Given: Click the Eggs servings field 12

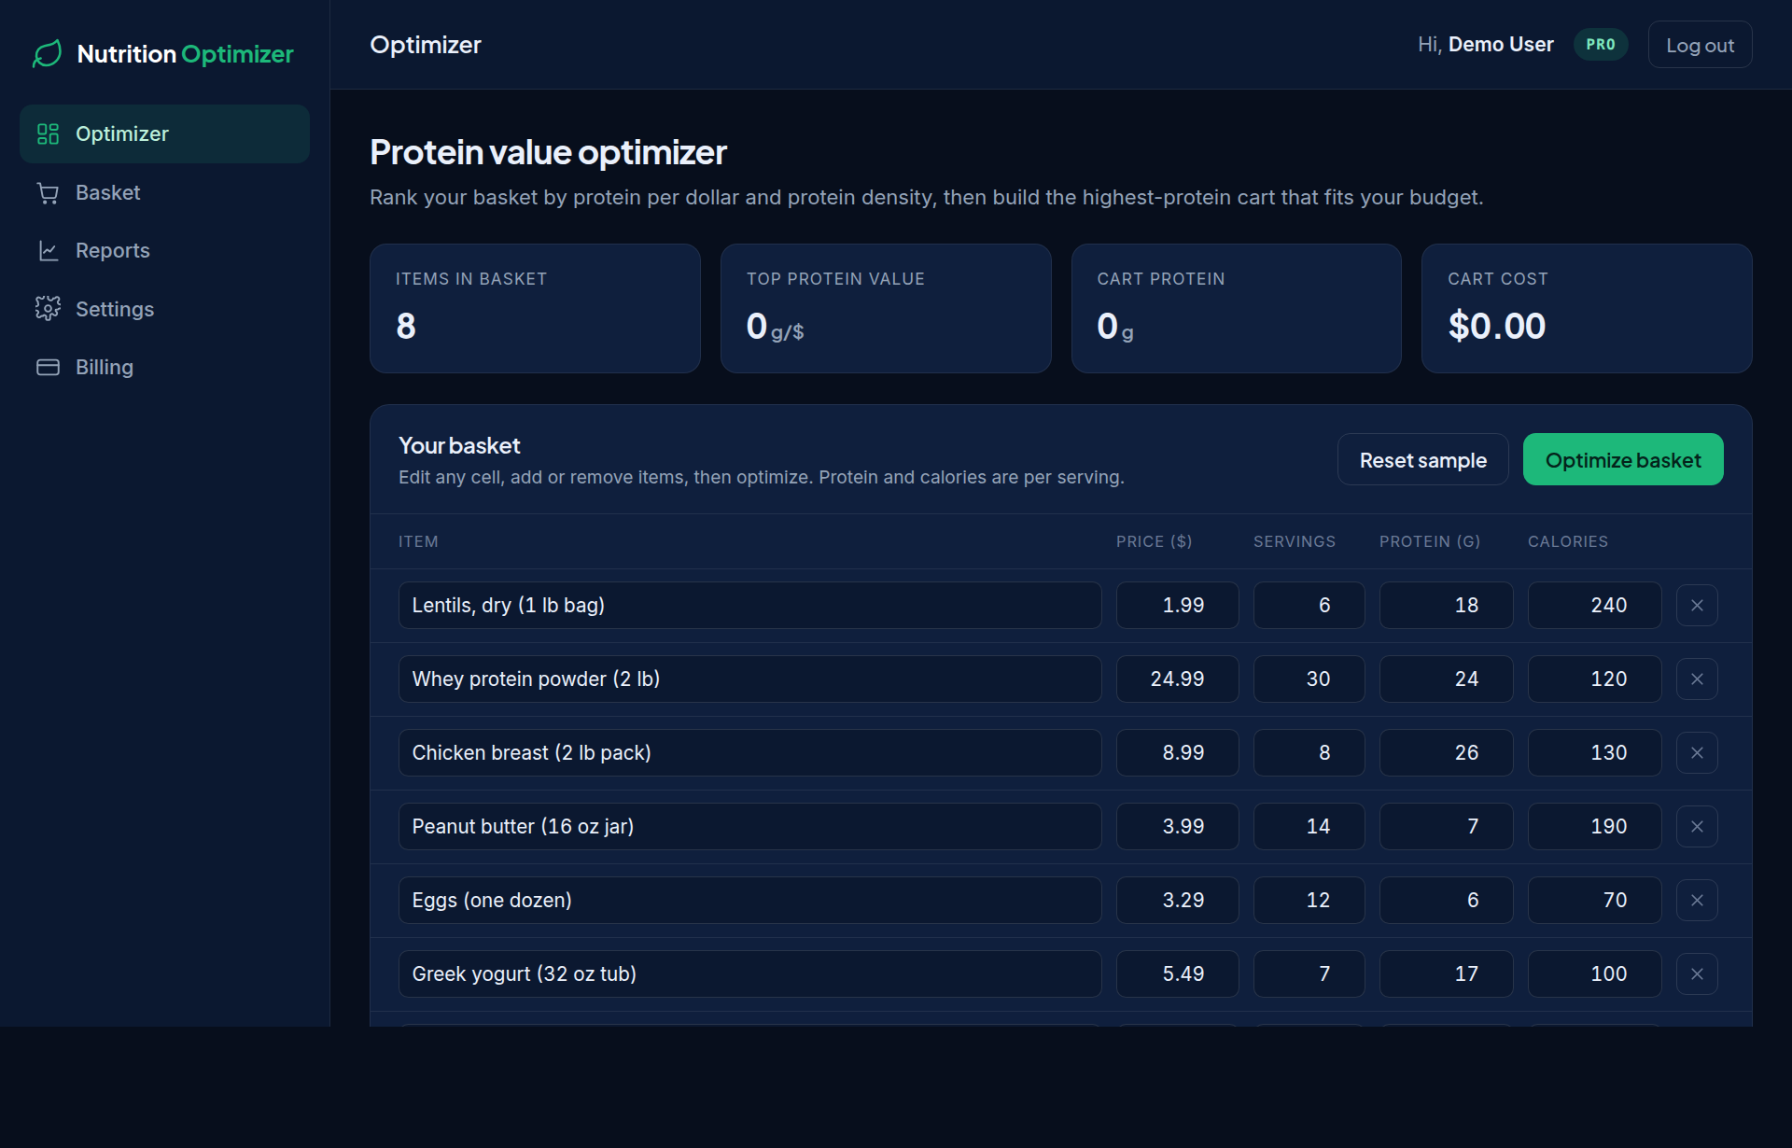Looking at the screenshot, I should coord(1309,901).
